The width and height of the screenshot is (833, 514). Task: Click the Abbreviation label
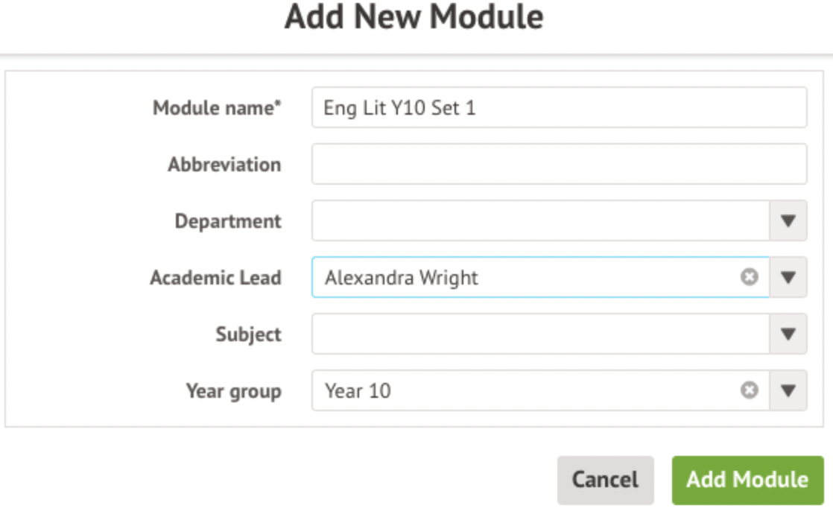point(224,165)
